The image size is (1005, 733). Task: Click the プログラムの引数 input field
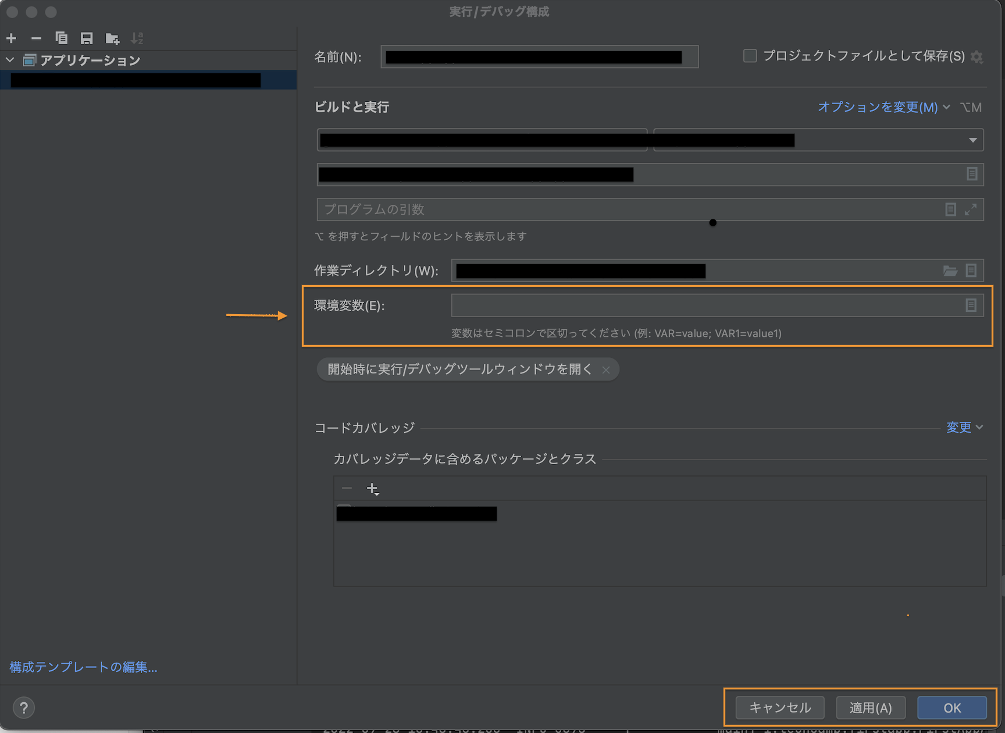(582, 209)
